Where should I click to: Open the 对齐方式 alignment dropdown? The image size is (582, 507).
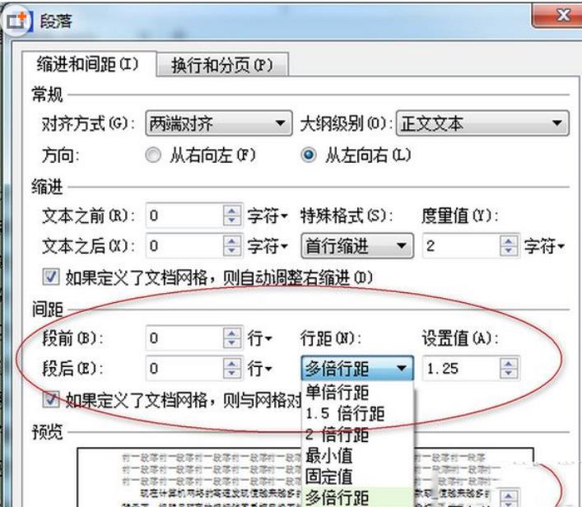(219, 123)
